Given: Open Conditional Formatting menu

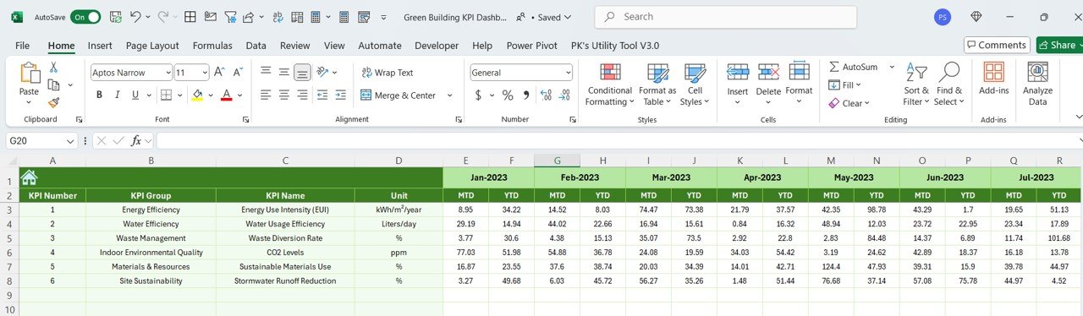Looking at the screenshot, I should (610, 84).
